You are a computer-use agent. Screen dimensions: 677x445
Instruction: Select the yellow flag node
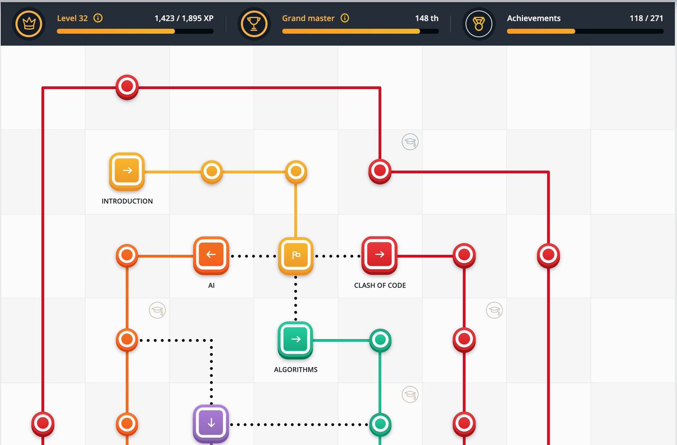tap(296, 255)
